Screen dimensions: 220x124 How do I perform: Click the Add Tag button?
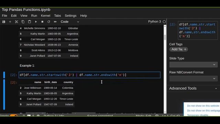179,49
